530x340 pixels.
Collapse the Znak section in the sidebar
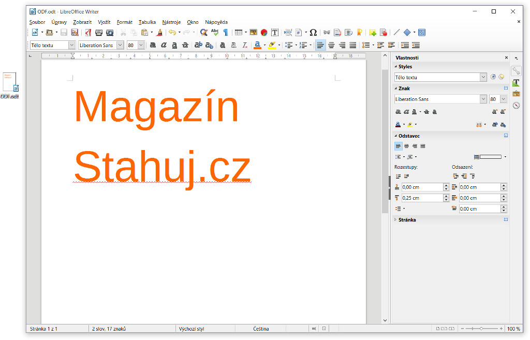tap(396, 88)
